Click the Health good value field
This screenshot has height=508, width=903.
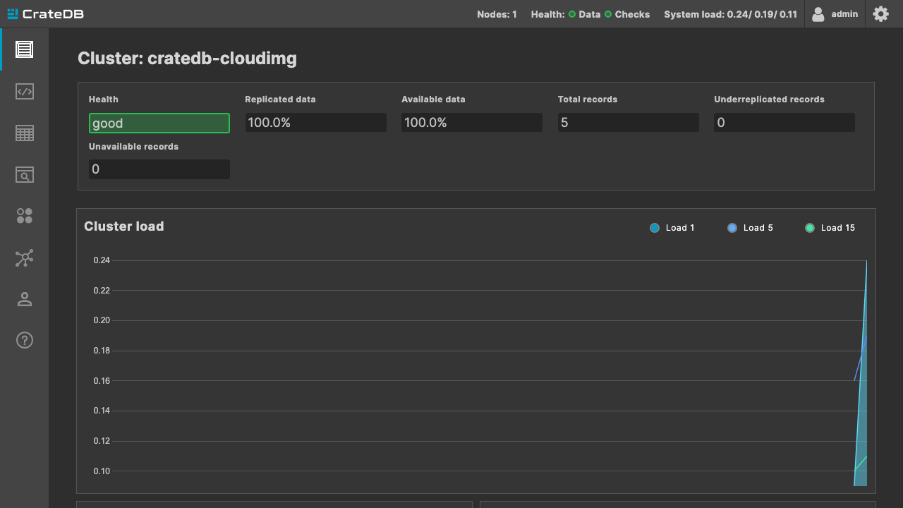click(159, 123)
